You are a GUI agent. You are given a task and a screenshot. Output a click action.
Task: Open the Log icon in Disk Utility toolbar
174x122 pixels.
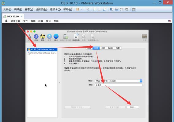[145, 36]
